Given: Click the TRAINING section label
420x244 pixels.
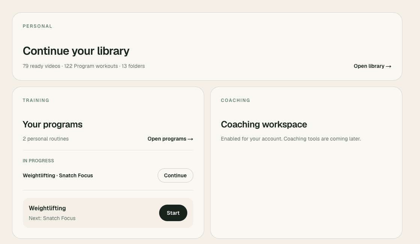Looking at the screenshot, I should pos(36,100).
